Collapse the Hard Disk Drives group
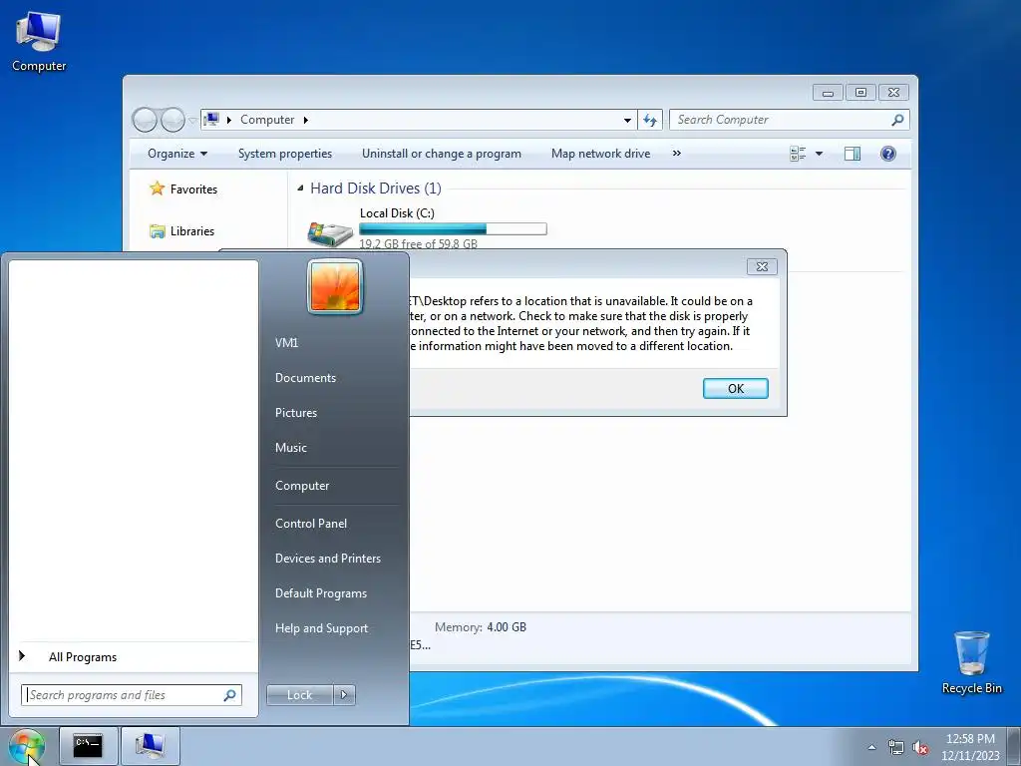The height and width of the screenshot is (766, 1021). pos(300,189)
